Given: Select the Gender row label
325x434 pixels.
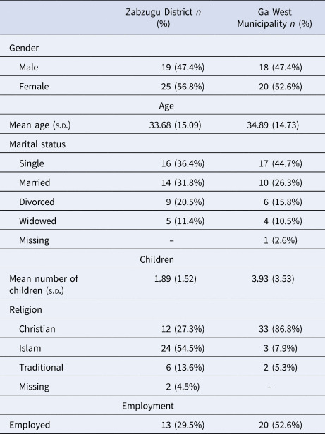Looking at the screenshot, I should click(x=24, y=48).
